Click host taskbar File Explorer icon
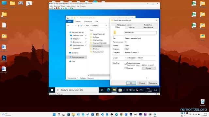Image resolution: width=209 pixels, height=117 pixels. (73, 114)
